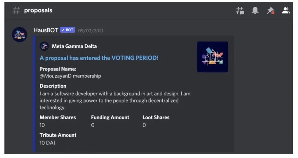Click the Loot Shares field label
Image resolution: width=298 pixels, height=158 pixels.
[156, 117]
